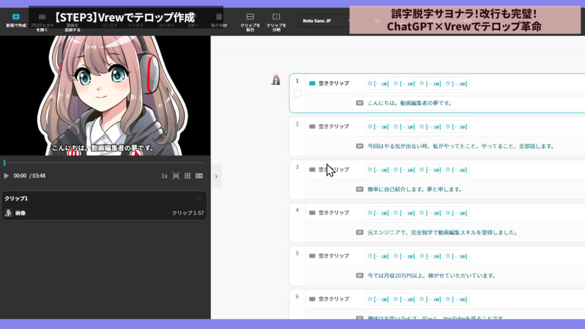Click the last 1秒 time token in clip 5
The image size is (585, 329).
[x=456, y=256]
